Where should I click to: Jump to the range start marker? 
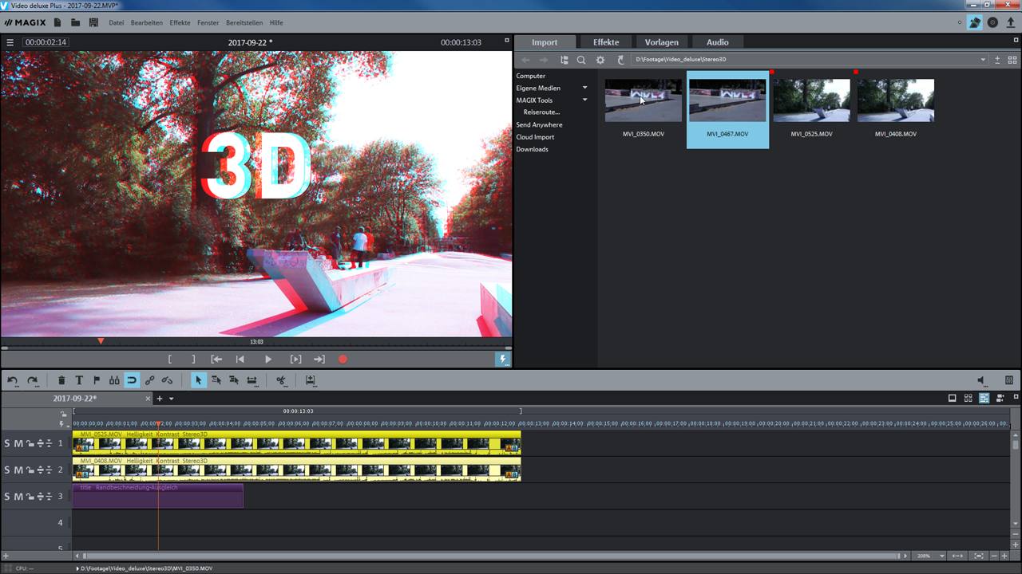(216, 360)
